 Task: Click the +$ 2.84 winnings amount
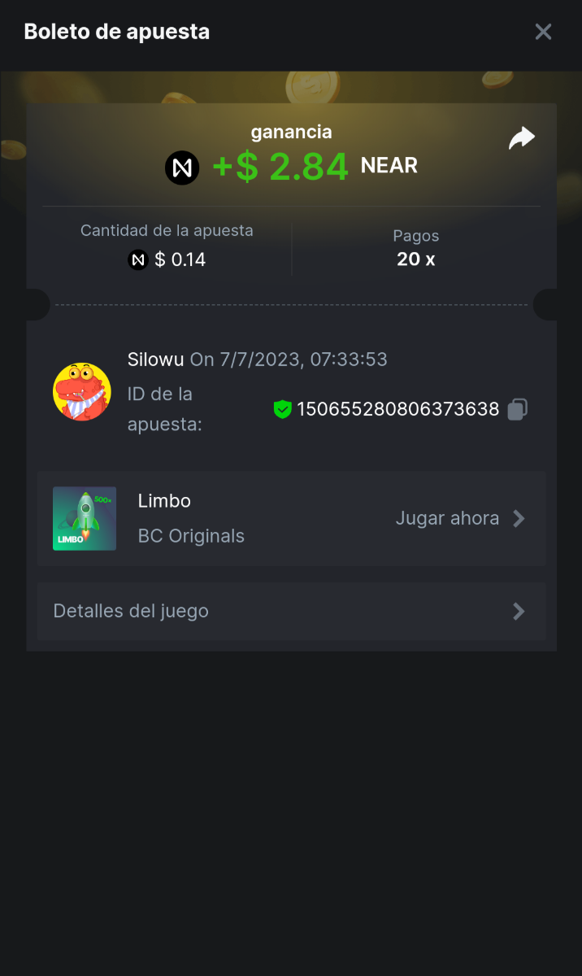(280, 167)
